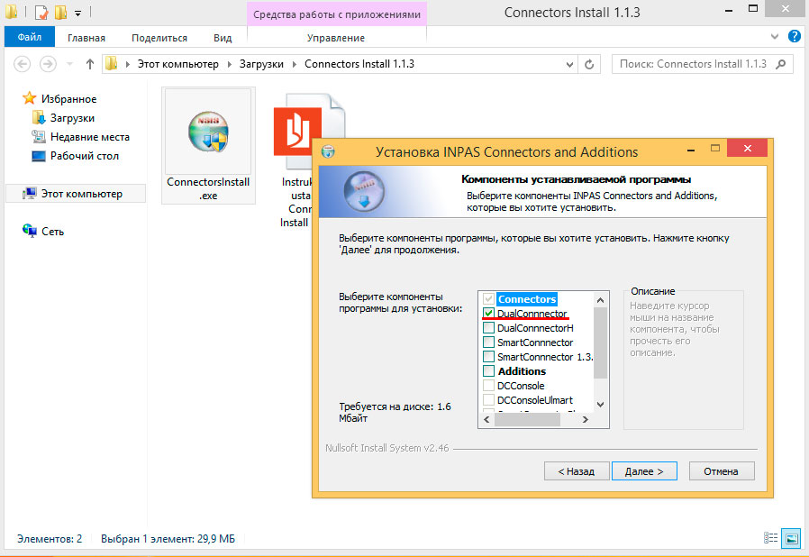This screenshot has height=557, width=809.
Task: Expand root breadcrumb arrow before Этот компьютер
Action: pyautogui.click(x=127, y=65)
